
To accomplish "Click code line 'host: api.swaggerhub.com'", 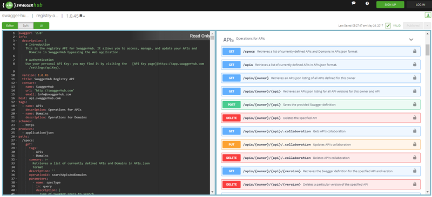I will 39,98.
